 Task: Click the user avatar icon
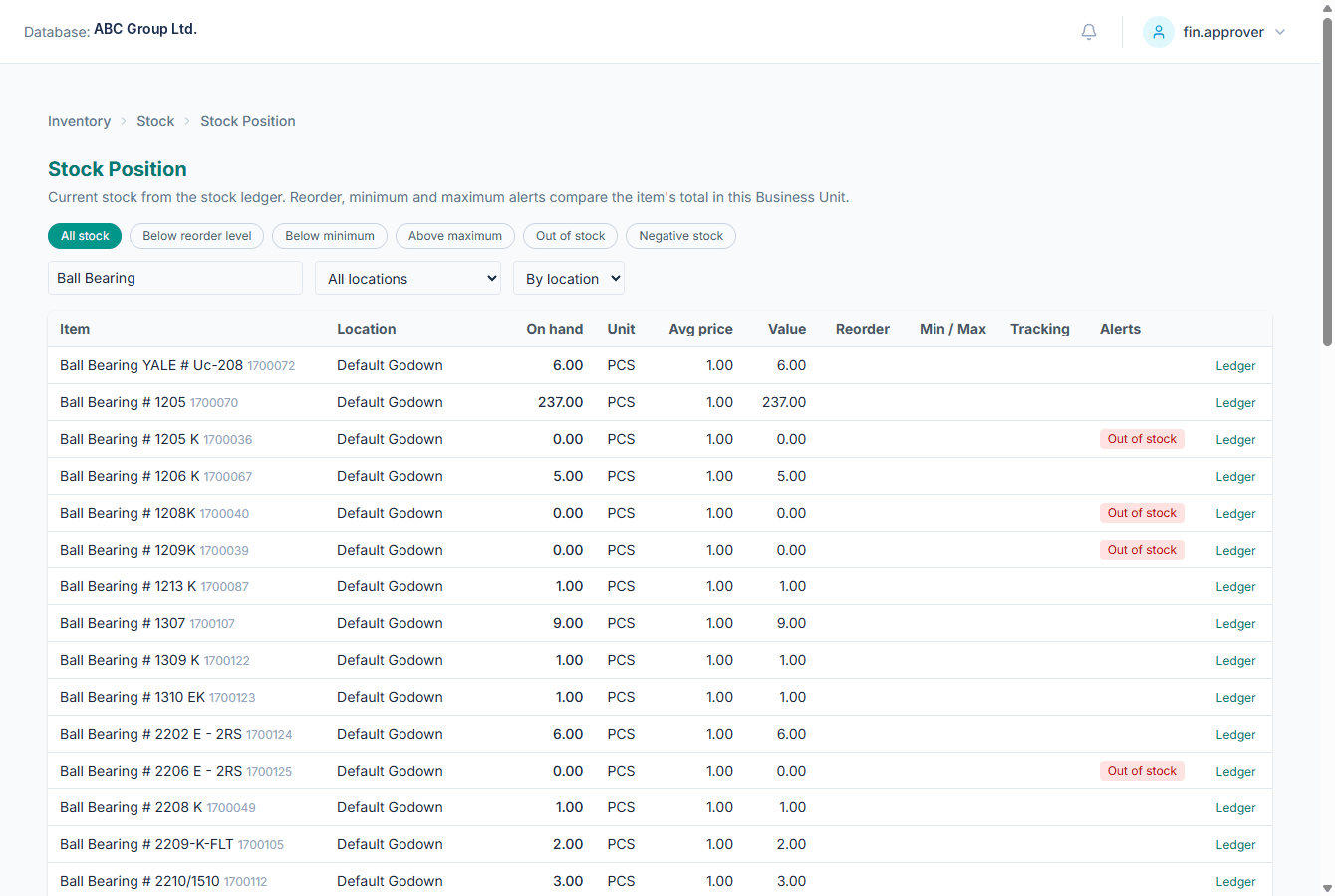[1159, 32]
